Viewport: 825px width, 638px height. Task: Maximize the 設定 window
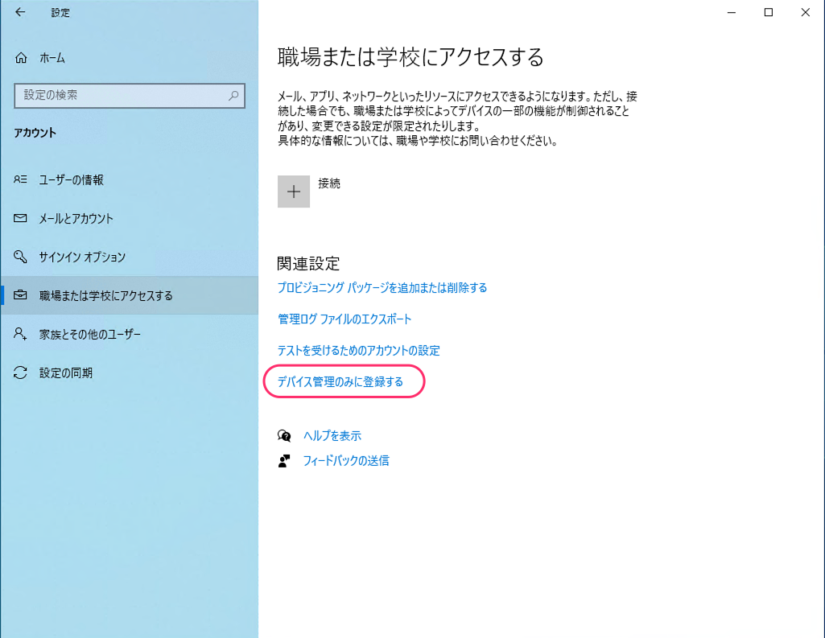point(769,12)
